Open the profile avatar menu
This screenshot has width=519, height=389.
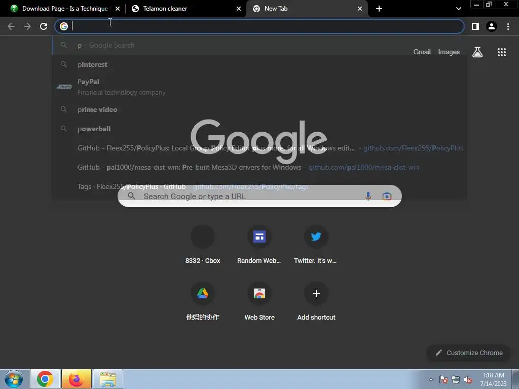492,26
